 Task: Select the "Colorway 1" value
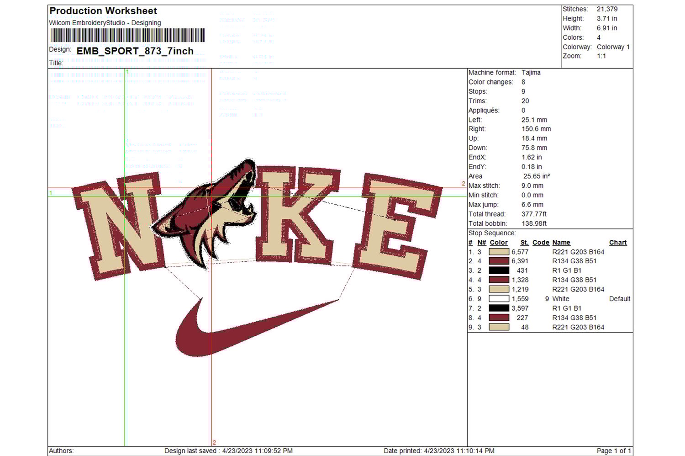coord(613,47)
